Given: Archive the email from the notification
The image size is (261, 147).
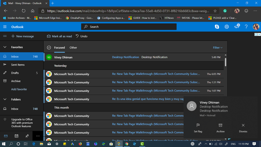Looking at the screenshot, I should (220, 128).
